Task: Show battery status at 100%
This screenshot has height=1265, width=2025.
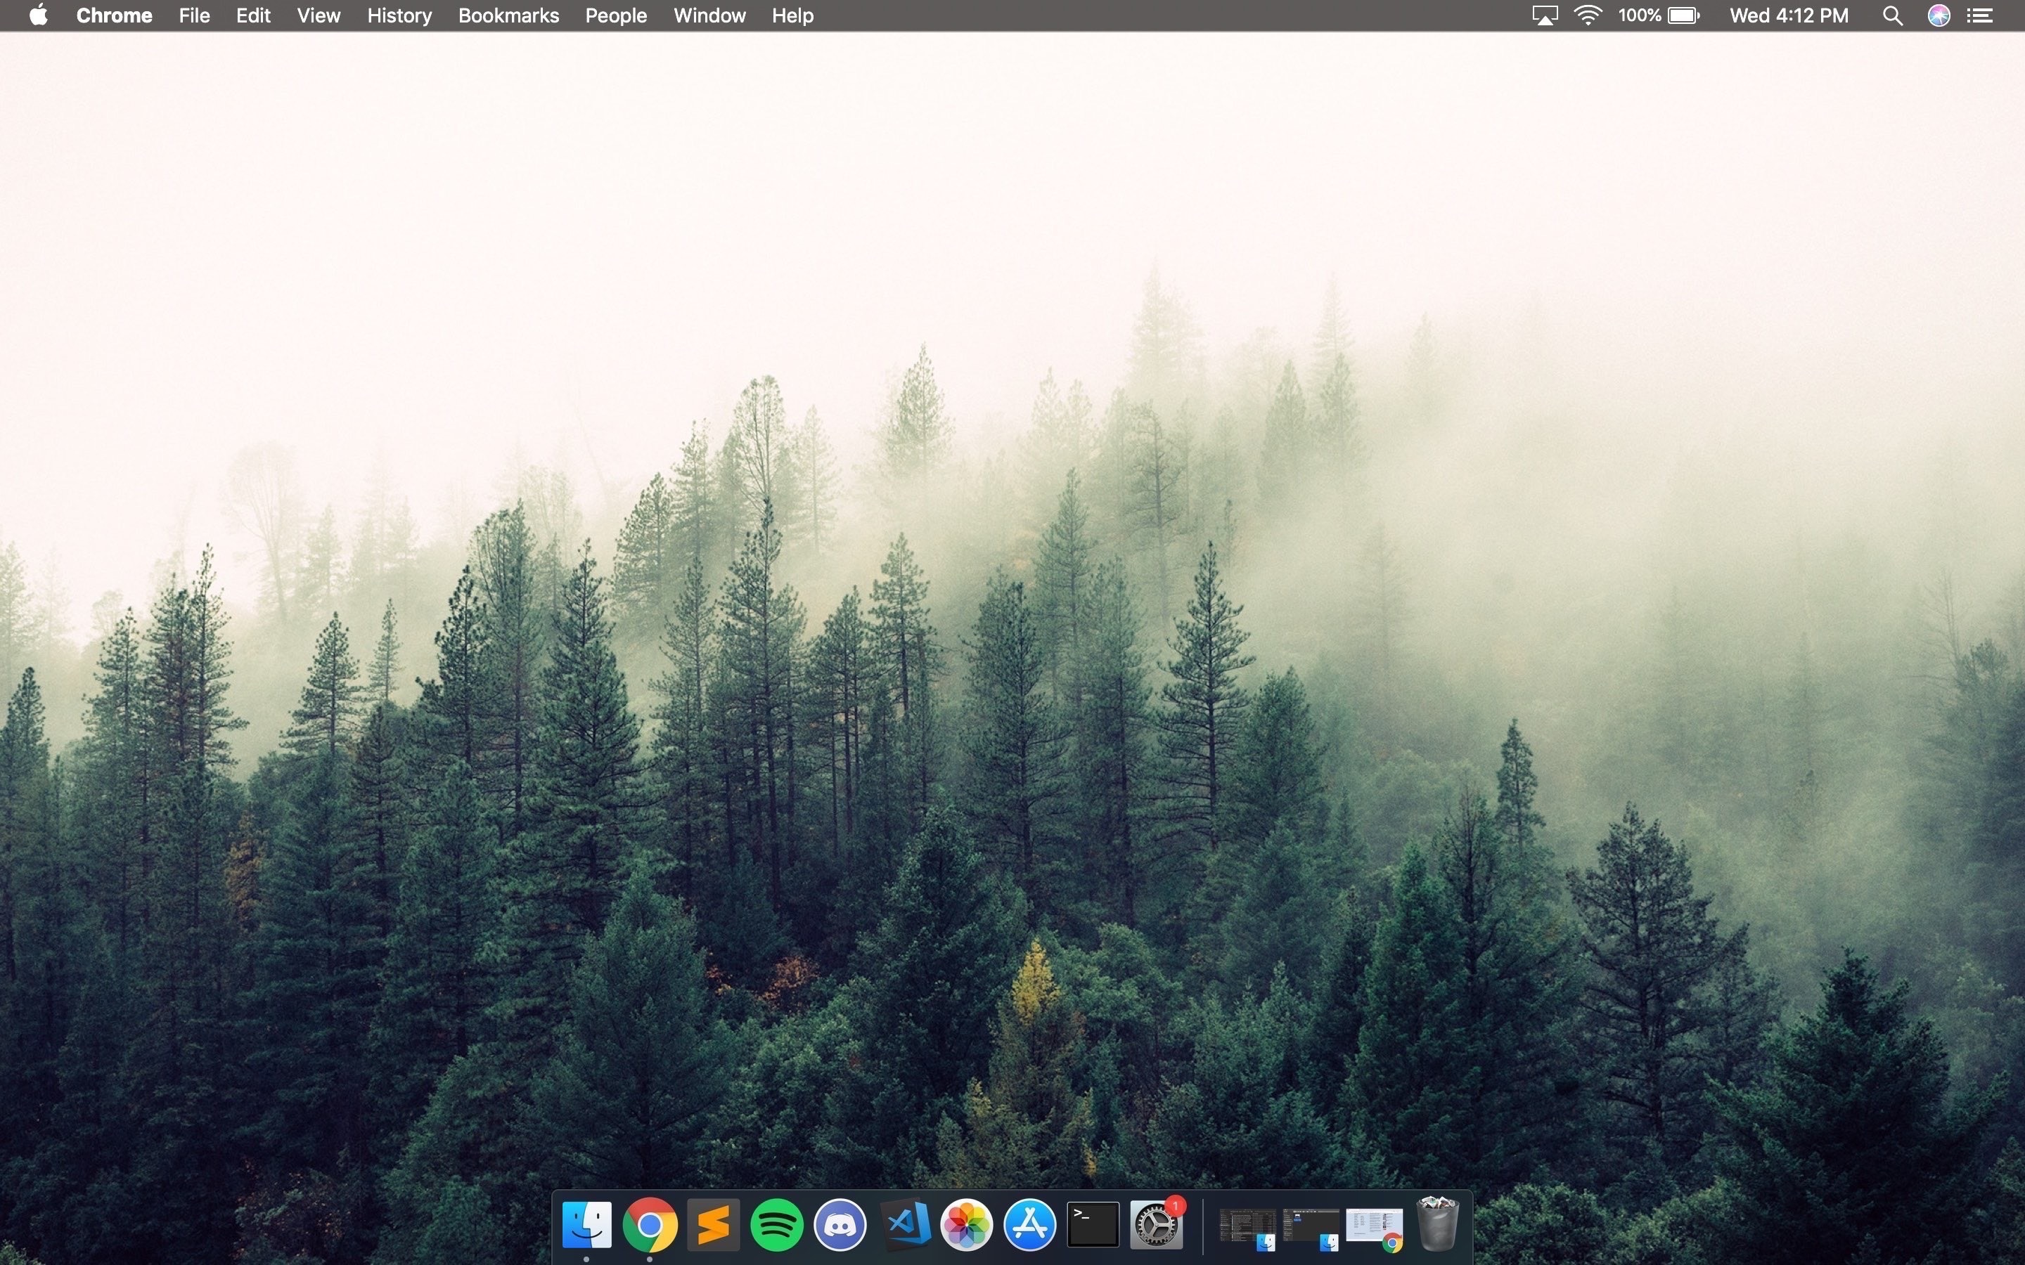Action: point(1659,15)
